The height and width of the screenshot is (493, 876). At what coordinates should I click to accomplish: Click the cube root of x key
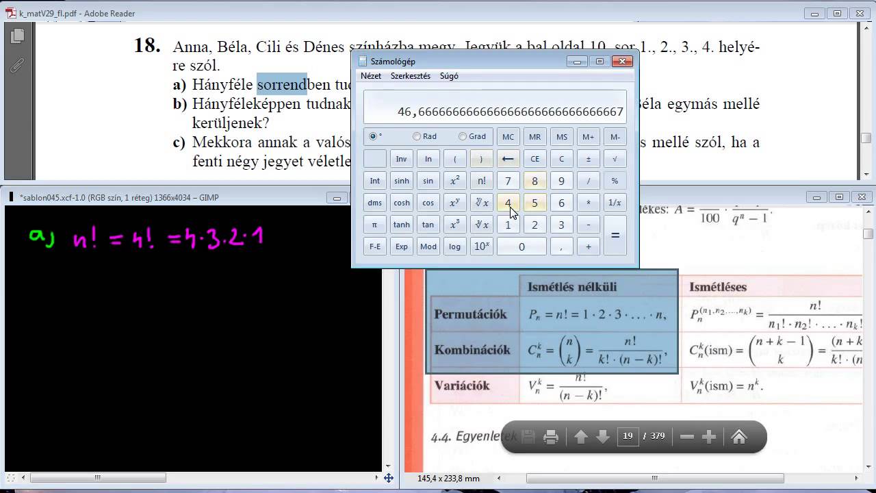pyautogui.click(x=481, y=225)
